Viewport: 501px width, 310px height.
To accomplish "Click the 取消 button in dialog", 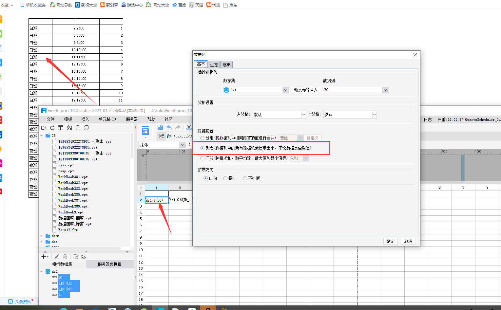I will (408, 241).
